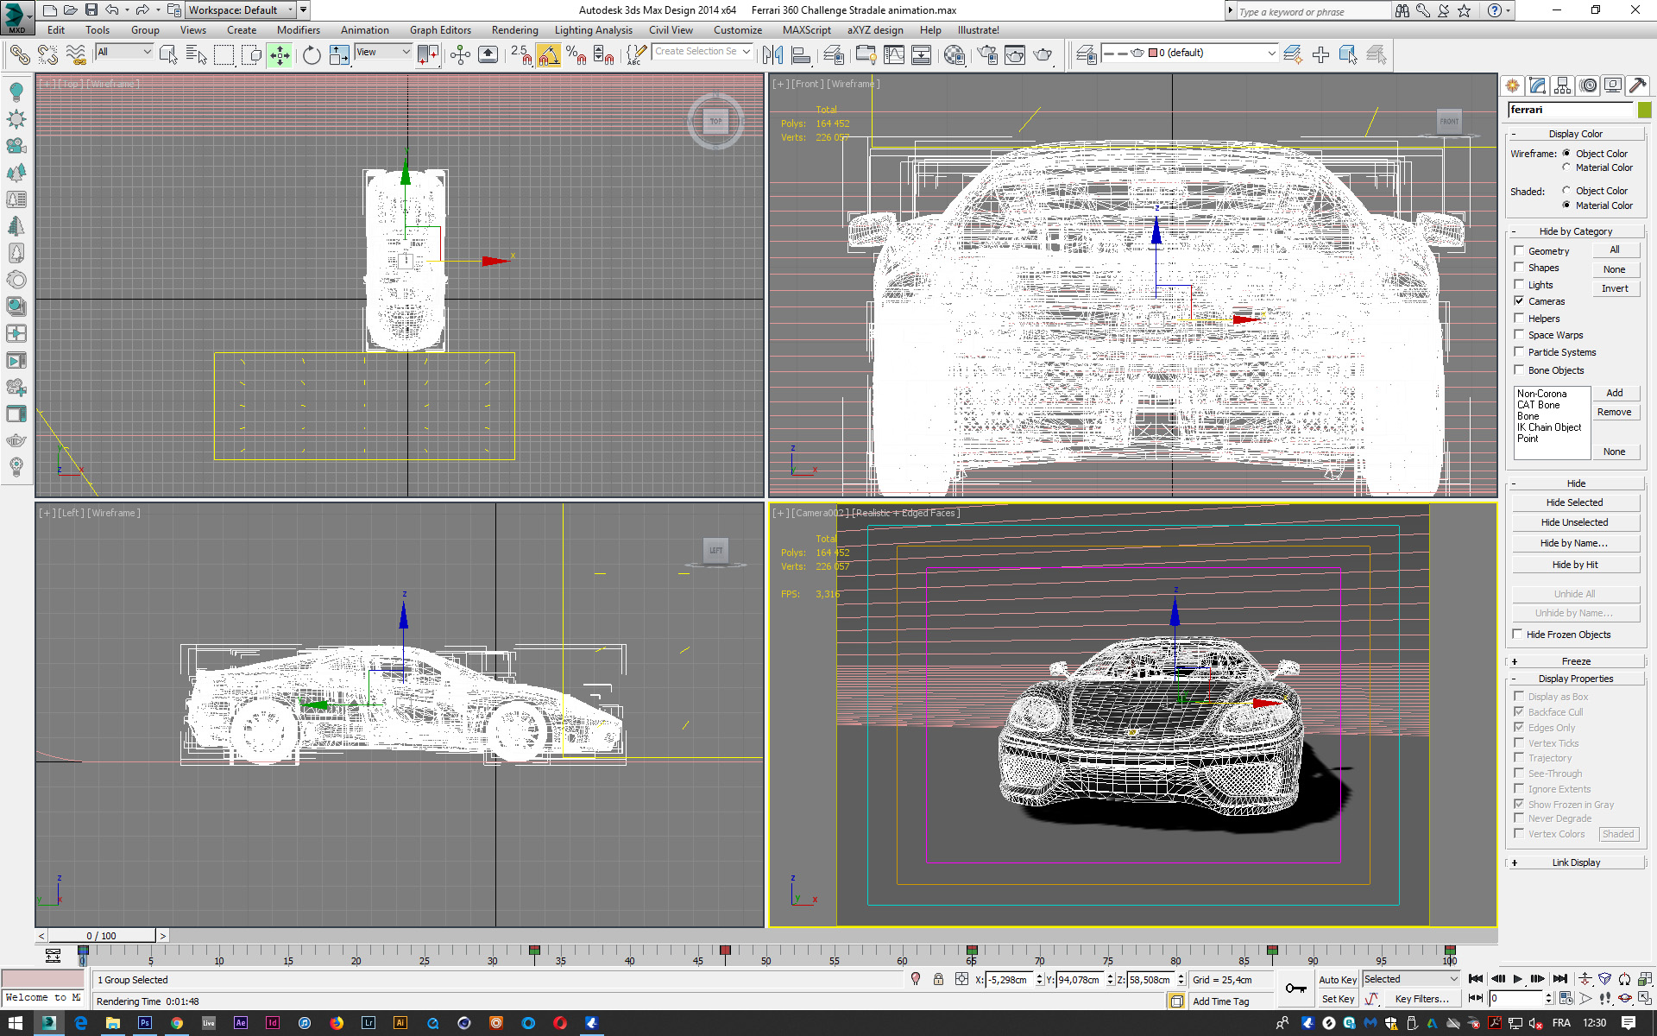1657x1036 pixels.
Task: Open the MAXScript menu
Action: (x=807, y=30)
